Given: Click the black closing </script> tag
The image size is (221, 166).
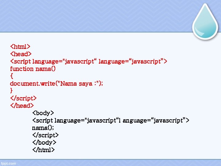Looking at the screenshot, I should pyautogui.click(x=45, y=135).
